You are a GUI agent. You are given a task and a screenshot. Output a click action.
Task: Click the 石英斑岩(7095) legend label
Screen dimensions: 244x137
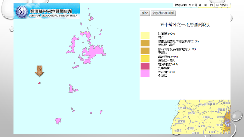pos(168,64)
